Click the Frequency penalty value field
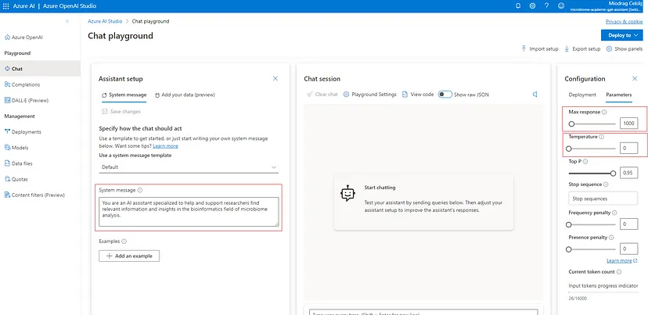The width and height of the screenshot is (648, 315). point(628,224)
